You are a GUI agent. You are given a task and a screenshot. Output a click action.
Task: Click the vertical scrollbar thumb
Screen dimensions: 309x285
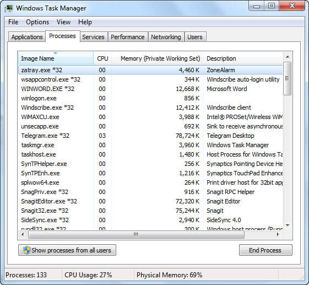coord(288,78)
